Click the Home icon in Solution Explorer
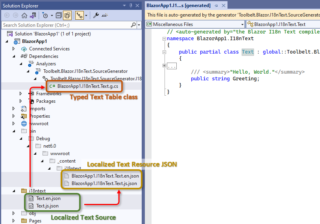 click(x=24, y=15)
